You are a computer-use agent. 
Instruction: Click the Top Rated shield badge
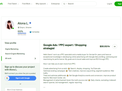[30, 32]
